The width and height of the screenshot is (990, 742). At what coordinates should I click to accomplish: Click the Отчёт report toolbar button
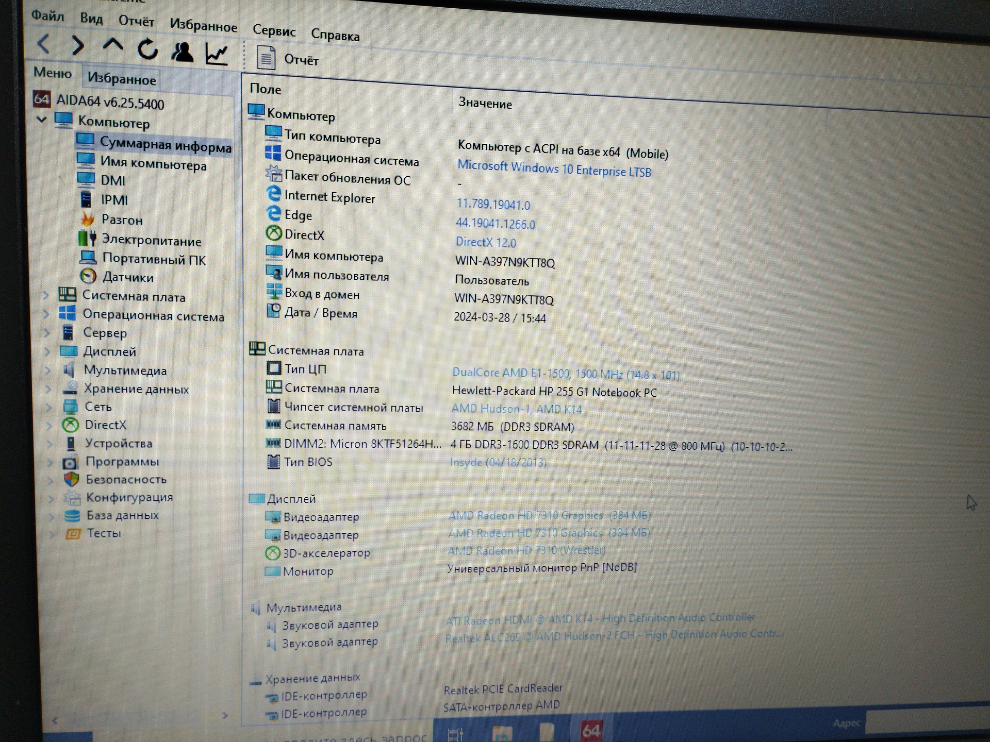click(x=287, y=58)
